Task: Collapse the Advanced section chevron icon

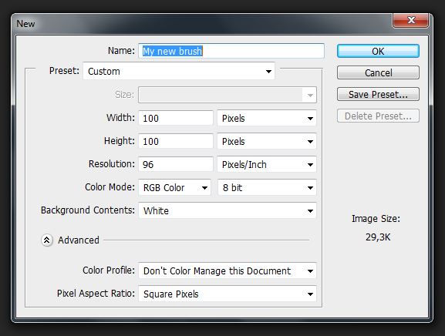Action: pyautogui.click(x=47, y=240)
